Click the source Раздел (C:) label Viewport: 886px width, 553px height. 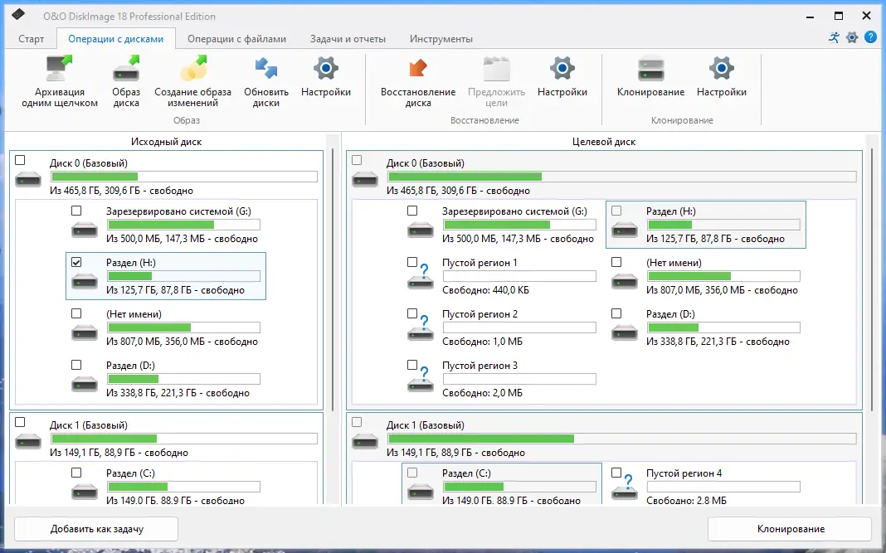pos(130,473)
